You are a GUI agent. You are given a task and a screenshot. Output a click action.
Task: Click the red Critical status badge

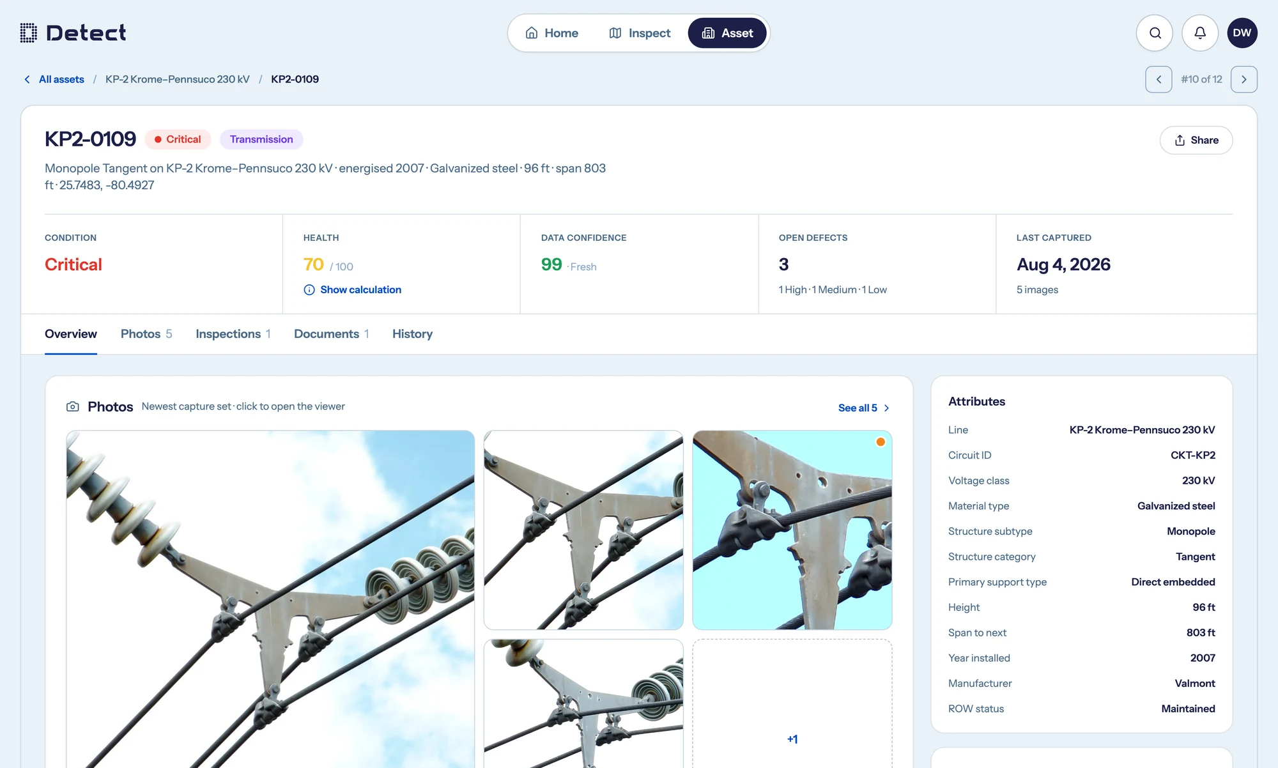click(x=178, y=139)
